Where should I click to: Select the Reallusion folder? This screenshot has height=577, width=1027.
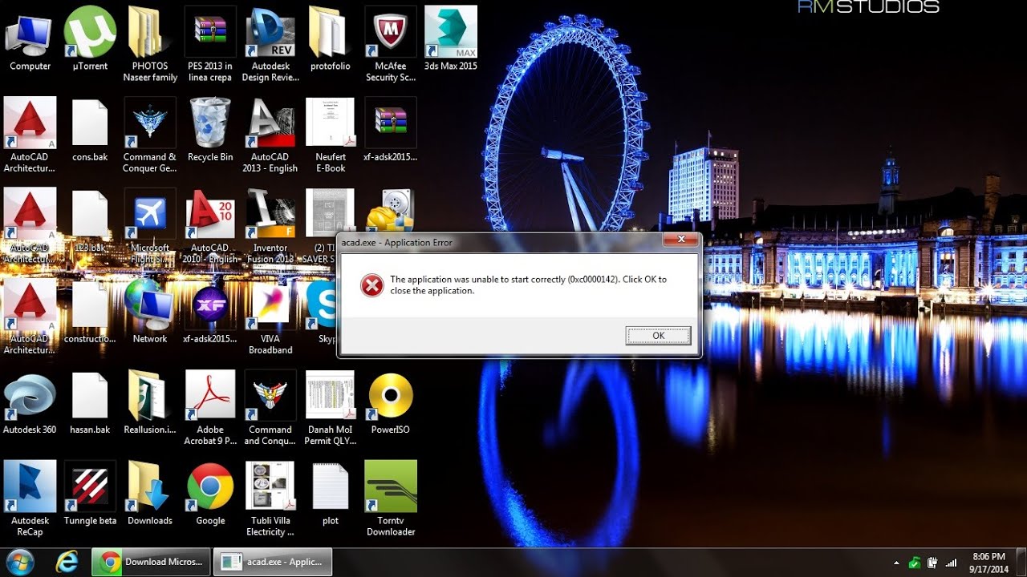click(150, 402)
